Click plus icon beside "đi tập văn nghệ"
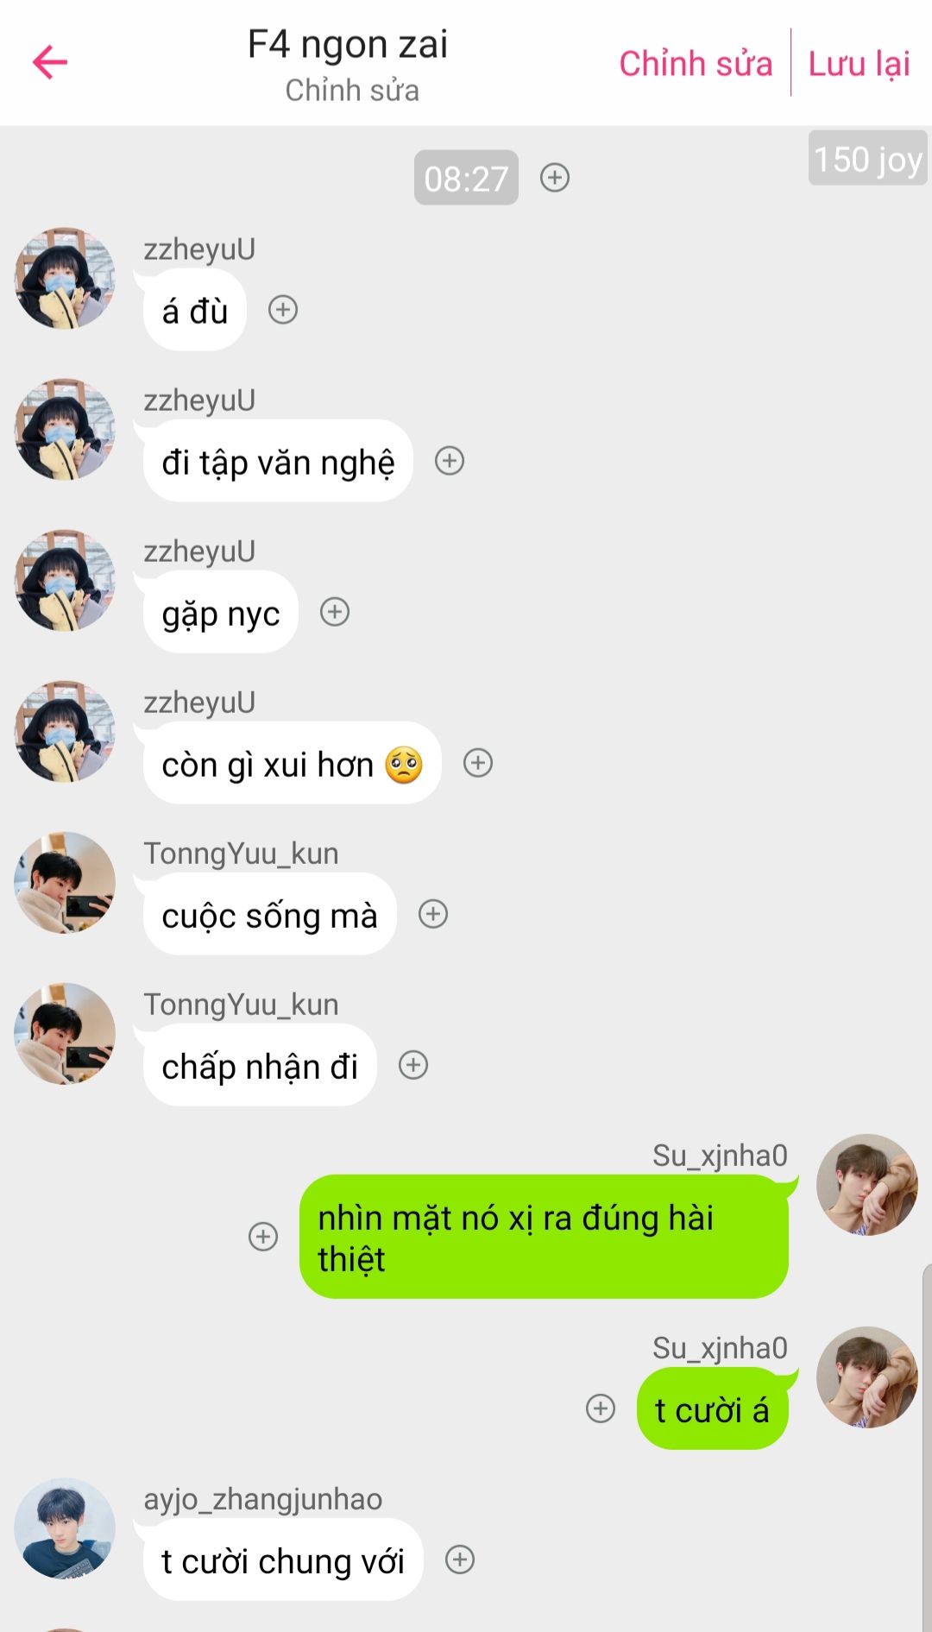 point(450,461)
